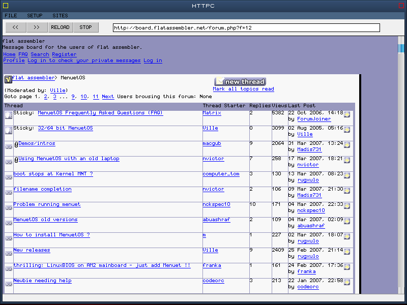Image resolution: width=407 pixels, height=305 pixels.
Task: Click last-post arrow for How to install
Action: tap(347, 236)
